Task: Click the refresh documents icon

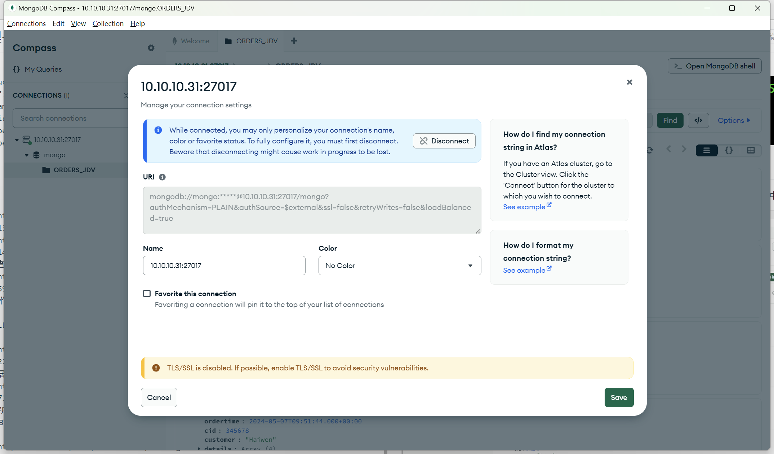Action: [650, 150]
